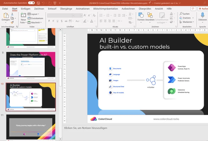The width and height of the screenshot is (208, 141).
Task: Click the shape fill paint bucket
Action: [x=171, y=14]
